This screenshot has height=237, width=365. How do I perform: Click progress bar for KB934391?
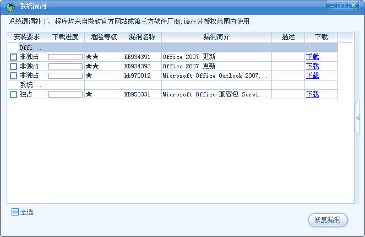66,57
